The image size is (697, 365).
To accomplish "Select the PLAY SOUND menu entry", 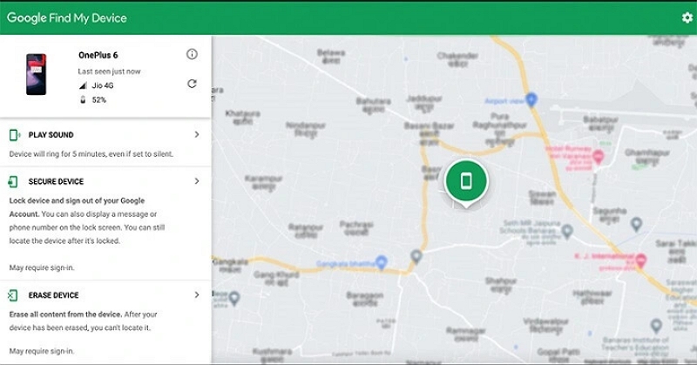I will pos(51,135).
